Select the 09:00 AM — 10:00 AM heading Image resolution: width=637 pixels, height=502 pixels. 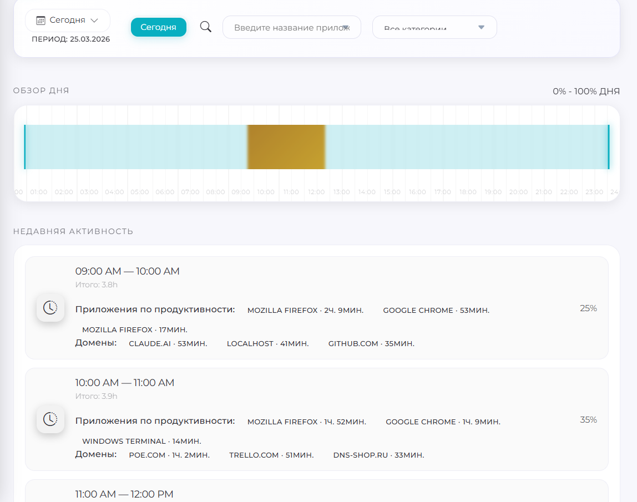[x=127, y=271]
